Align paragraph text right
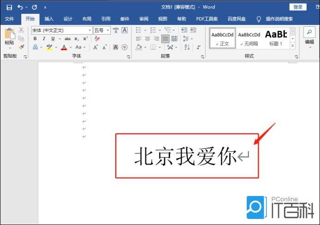Viewport: 320px width, 225px height. coord(156,39)
